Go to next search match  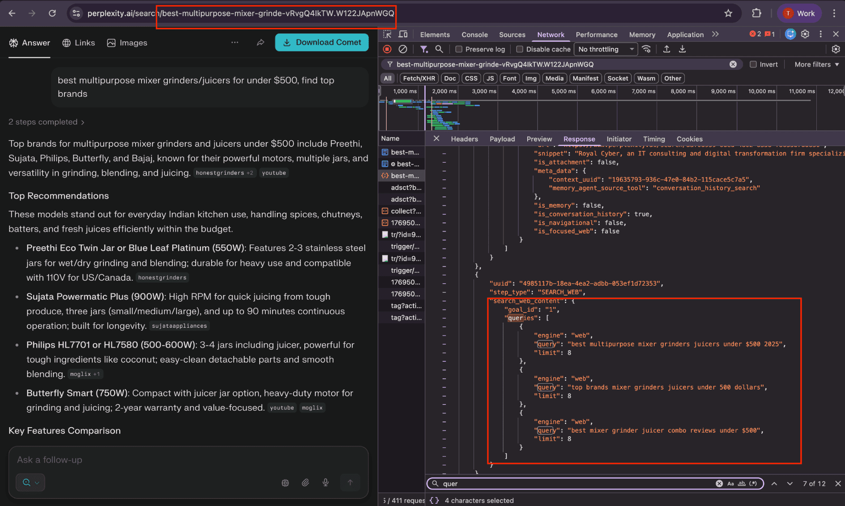coord(790,484)
